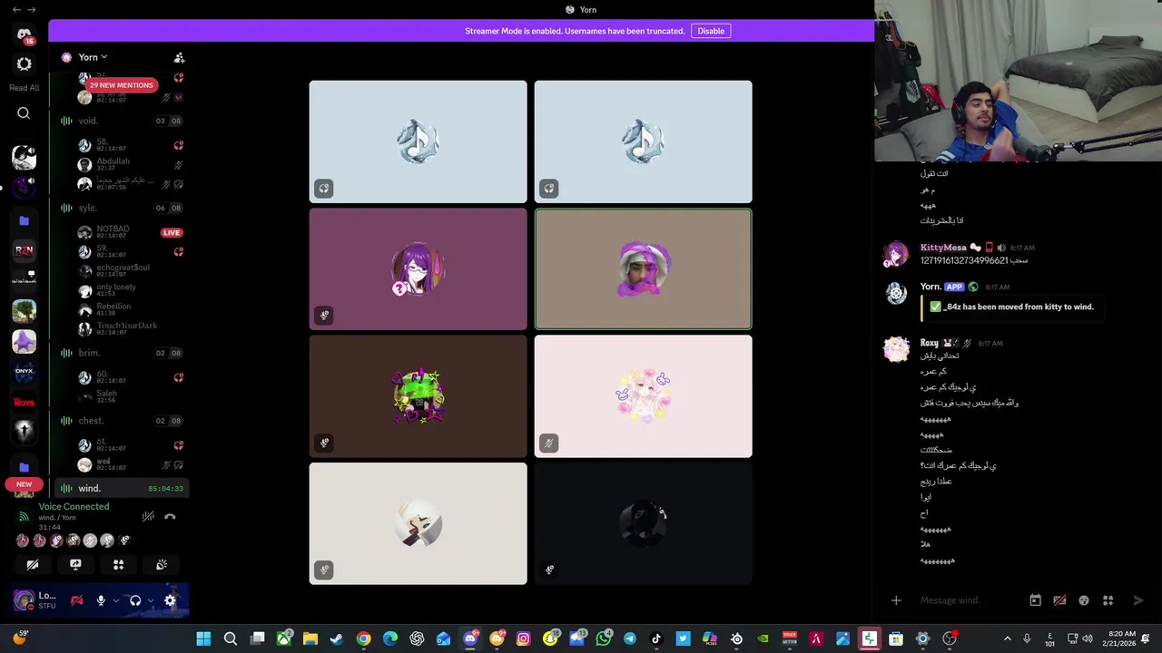This screenshot has width=1162, height=653.
Task: Expand the system tray hidden icons chevron
Action: pyautogui.click(x=1007, y=639)
